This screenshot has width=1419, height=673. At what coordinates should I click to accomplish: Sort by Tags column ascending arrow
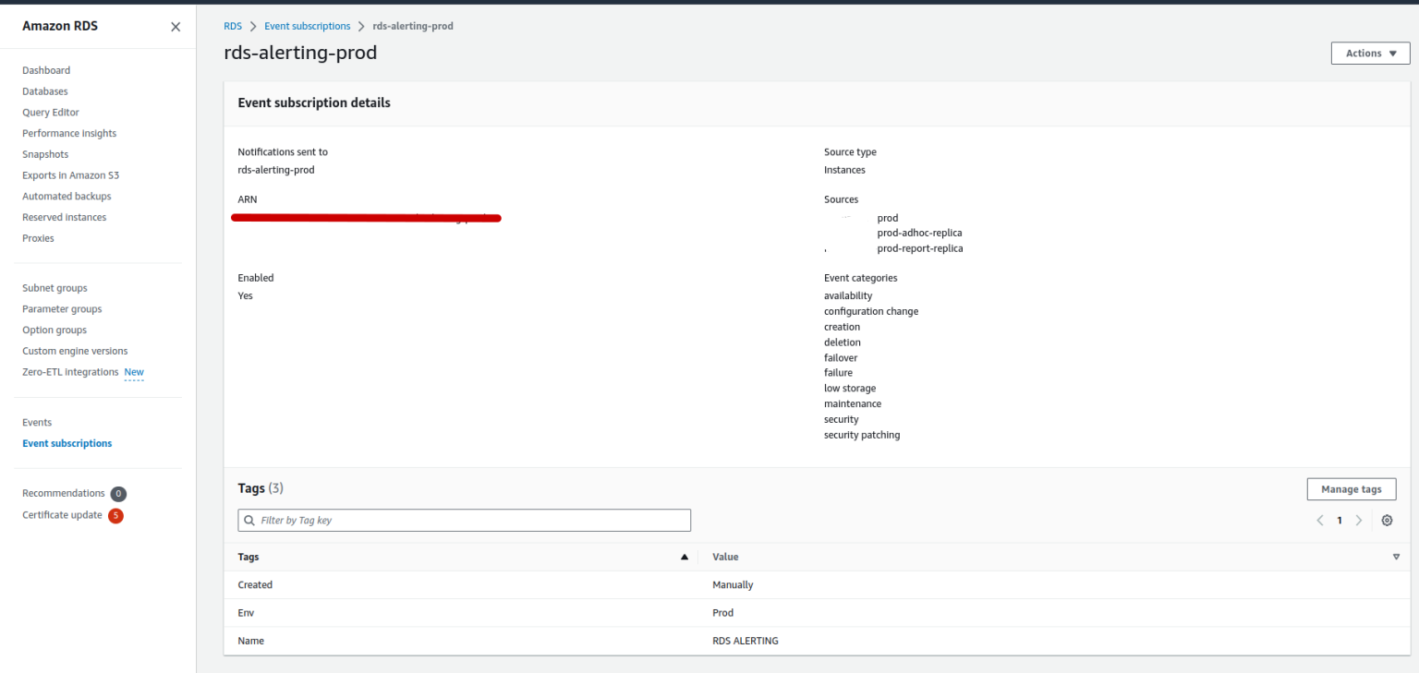(x=685, y=557)
